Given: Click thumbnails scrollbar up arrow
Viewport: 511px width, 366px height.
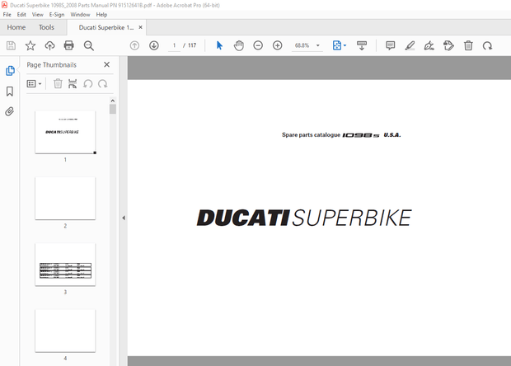Looking at the screenshot, I should (113, 101).
